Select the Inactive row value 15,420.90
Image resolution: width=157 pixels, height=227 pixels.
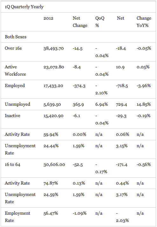(x=53, y=116)
